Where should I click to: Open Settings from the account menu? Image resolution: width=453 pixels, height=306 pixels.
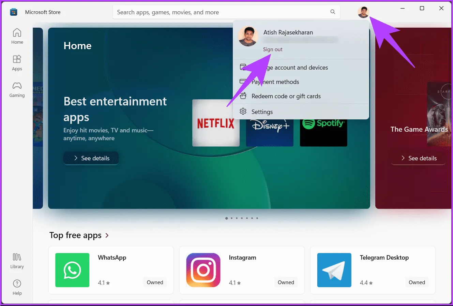click(x=262, y=112)
